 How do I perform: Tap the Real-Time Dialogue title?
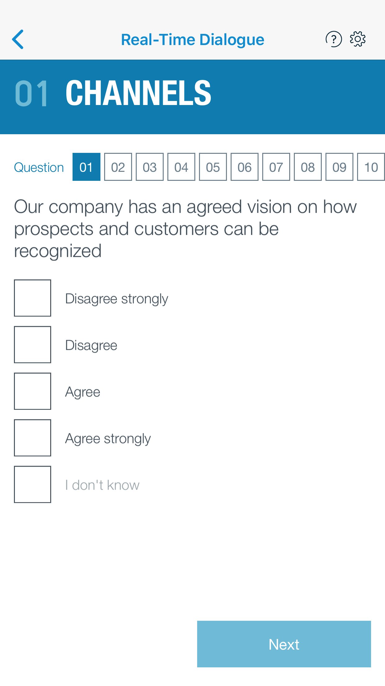point(192,40)
